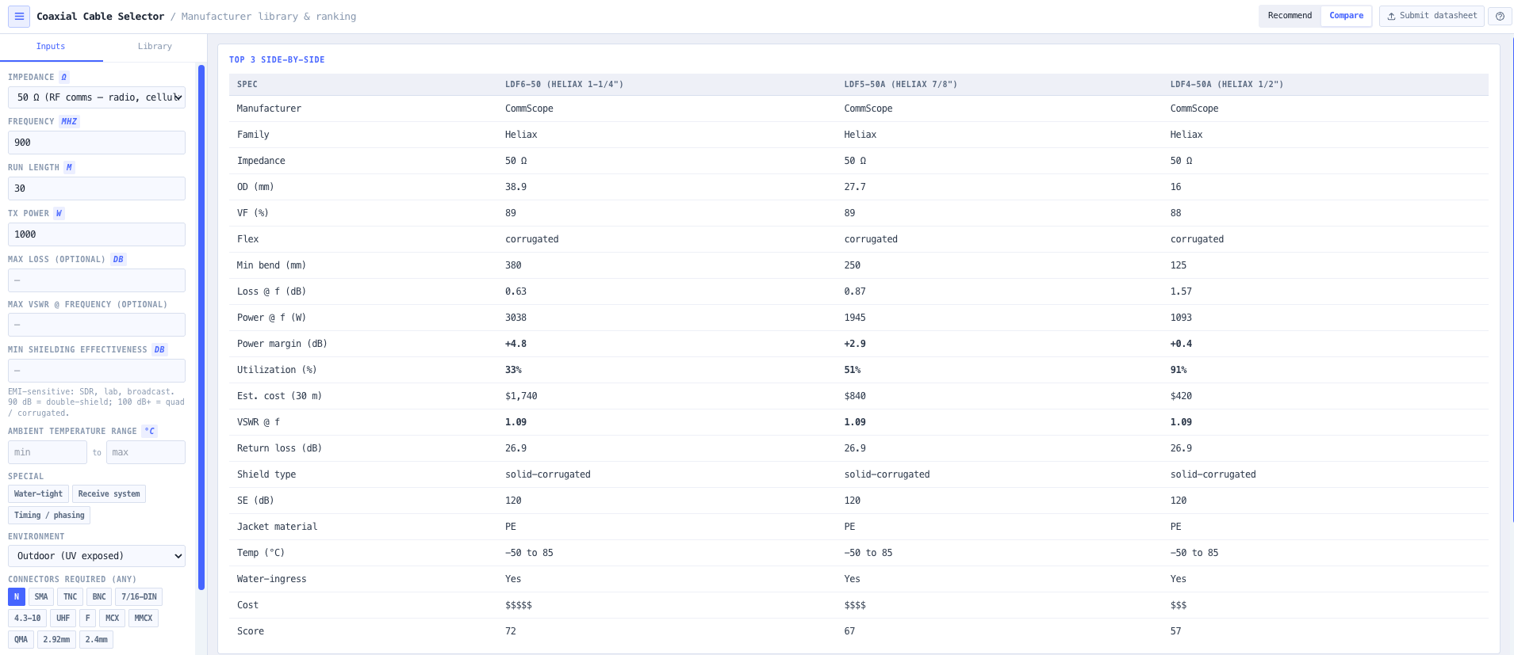This screenshot has height=655, width=1514.
Task: Click the M unit badge beside Run length
Action: tap(69, 168)
